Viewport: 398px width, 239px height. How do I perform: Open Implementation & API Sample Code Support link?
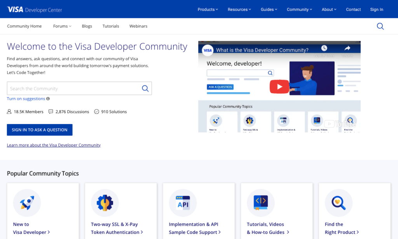pos(195,229)
